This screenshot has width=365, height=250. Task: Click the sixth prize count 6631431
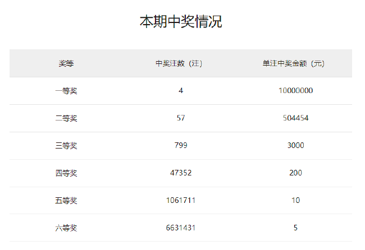181,228
